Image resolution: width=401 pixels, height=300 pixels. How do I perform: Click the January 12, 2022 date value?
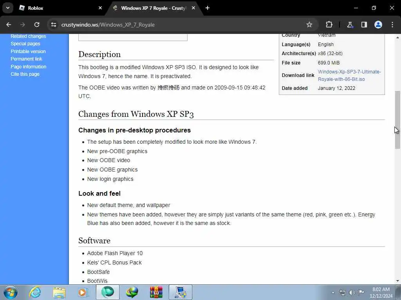tap(336, 88)
